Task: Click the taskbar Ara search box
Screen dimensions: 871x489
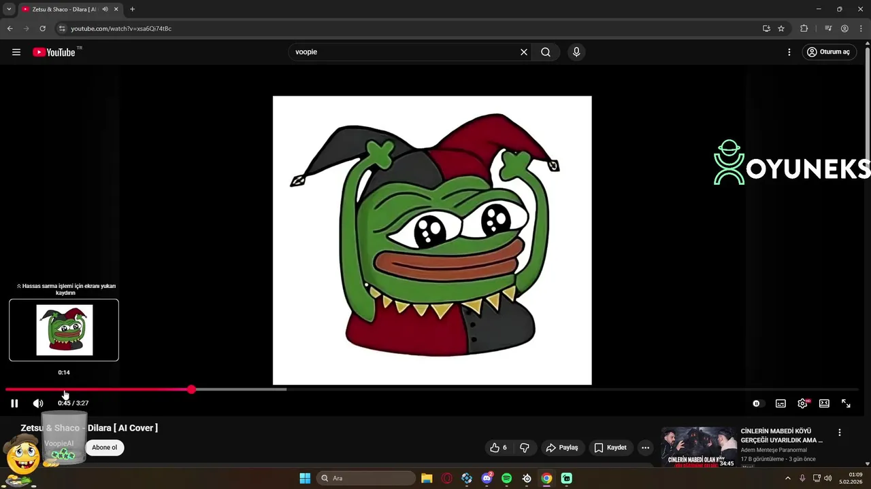Action: pyautogui.click(x=366, y=478)
